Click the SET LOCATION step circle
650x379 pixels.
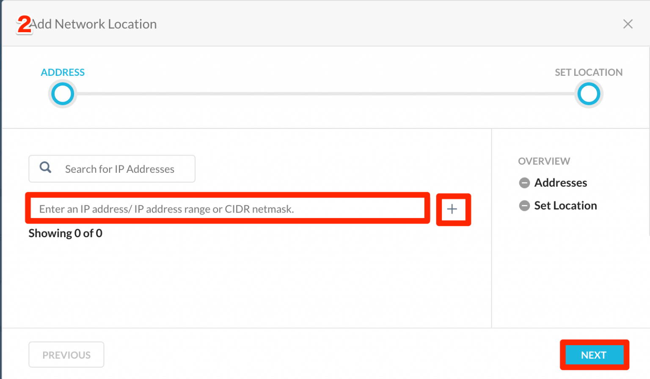589,94
